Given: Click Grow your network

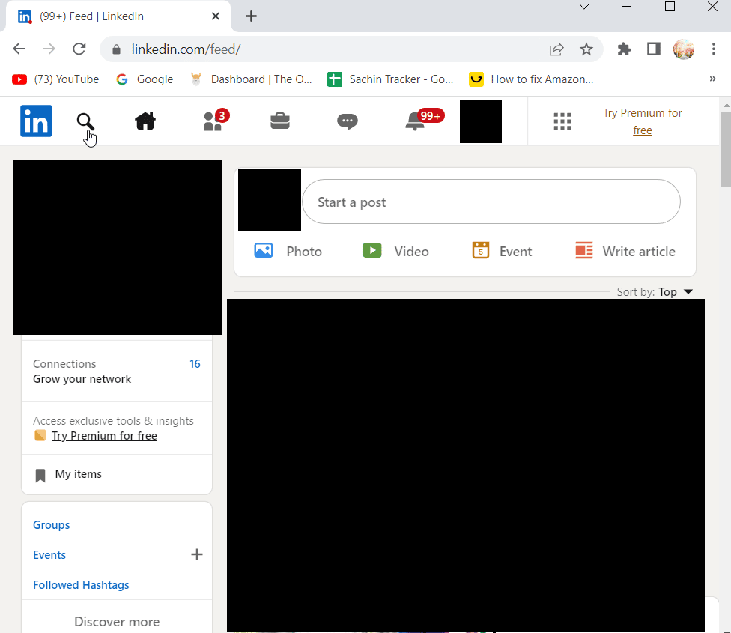Looking at the screenshot, I should click(x=82, y=379).
